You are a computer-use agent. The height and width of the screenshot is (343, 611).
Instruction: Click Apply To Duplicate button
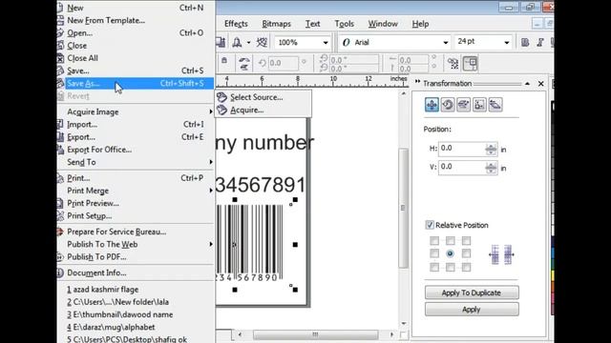[x=472, y=293]
